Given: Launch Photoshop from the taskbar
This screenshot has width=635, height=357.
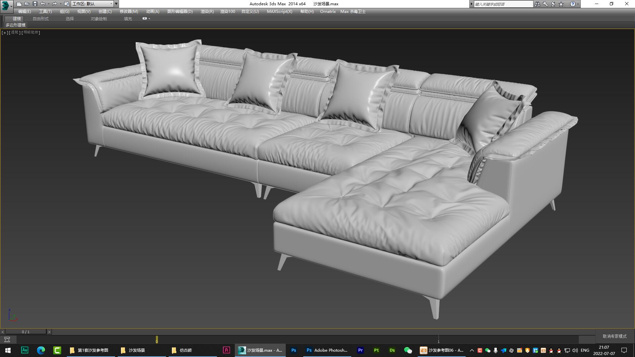Looking at the screenshot, I should coord(293,350).
